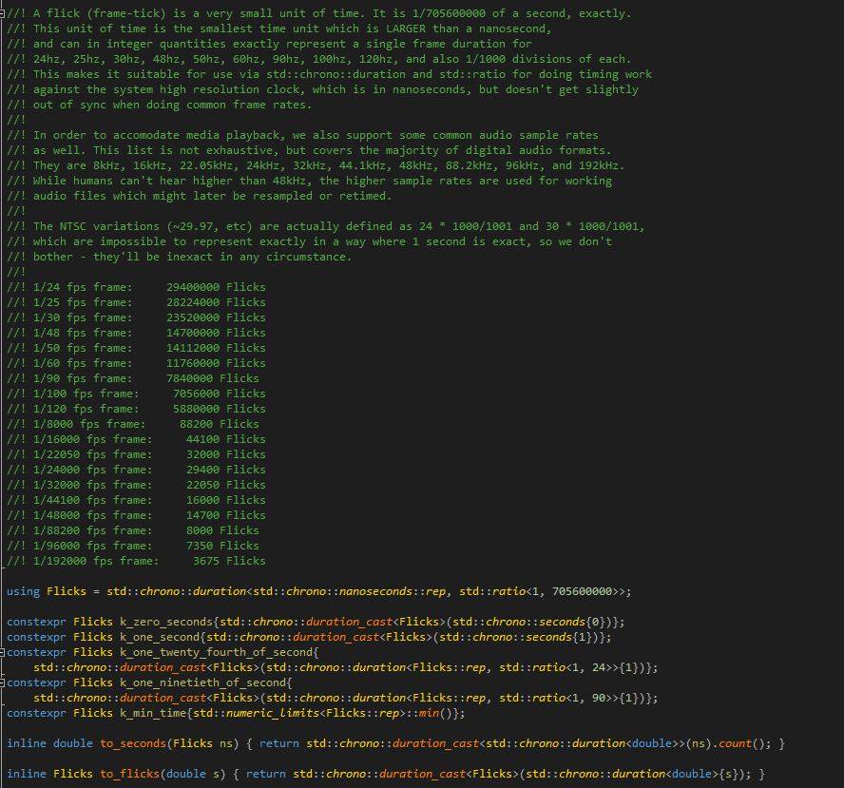Click 'NTSC' in the comment paragraph

72,226
